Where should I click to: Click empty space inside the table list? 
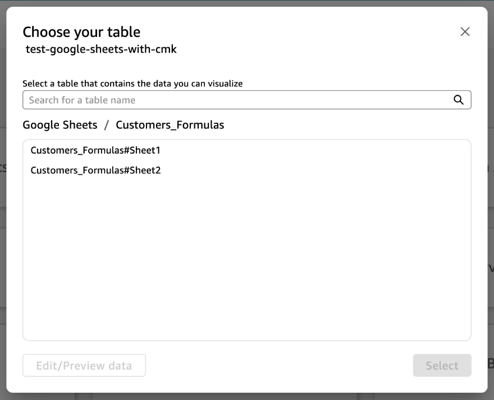[246, 258]
